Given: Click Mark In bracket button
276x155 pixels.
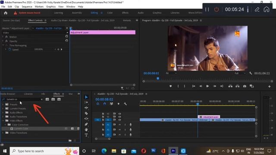Looking at the screenshot, I should click(x=178, y=86).
